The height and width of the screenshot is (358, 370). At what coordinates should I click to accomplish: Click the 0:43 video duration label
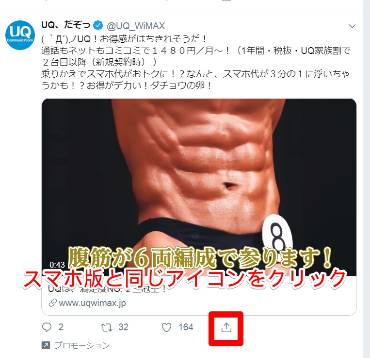pos(57,264)
